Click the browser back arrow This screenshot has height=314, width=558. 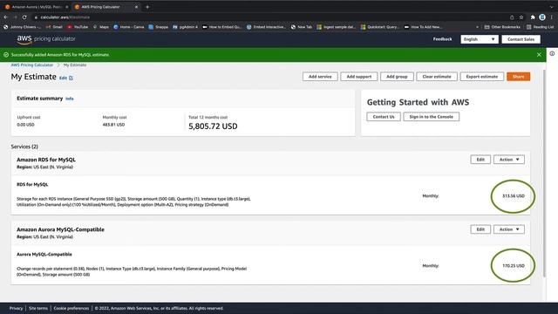coord(6,17)
